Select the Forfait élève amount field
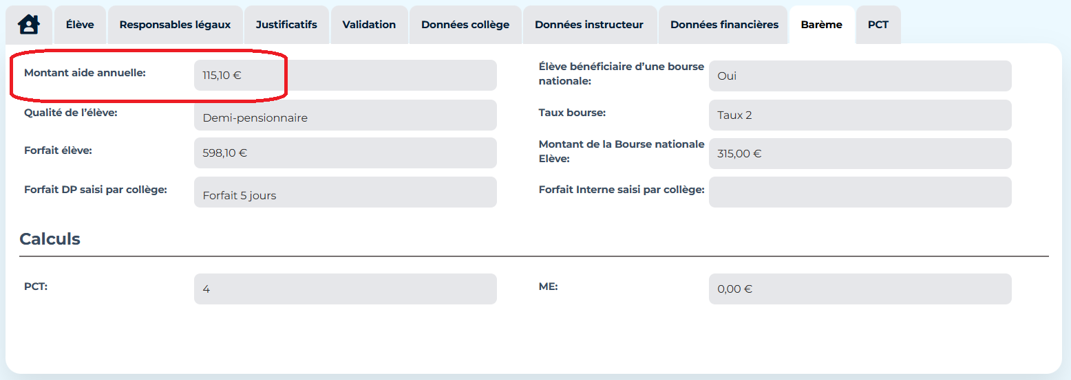 345,153
